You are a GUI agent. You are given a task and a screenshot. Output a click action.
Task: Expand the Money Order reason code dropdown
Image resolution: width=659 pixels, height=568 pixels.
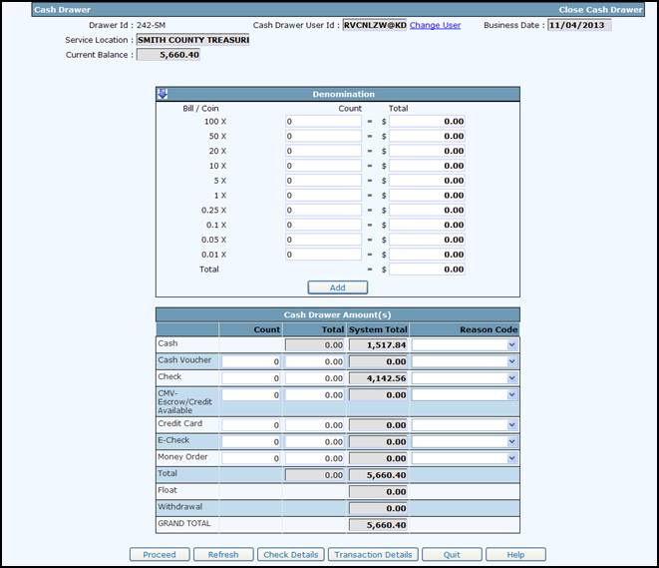point(465,458)
